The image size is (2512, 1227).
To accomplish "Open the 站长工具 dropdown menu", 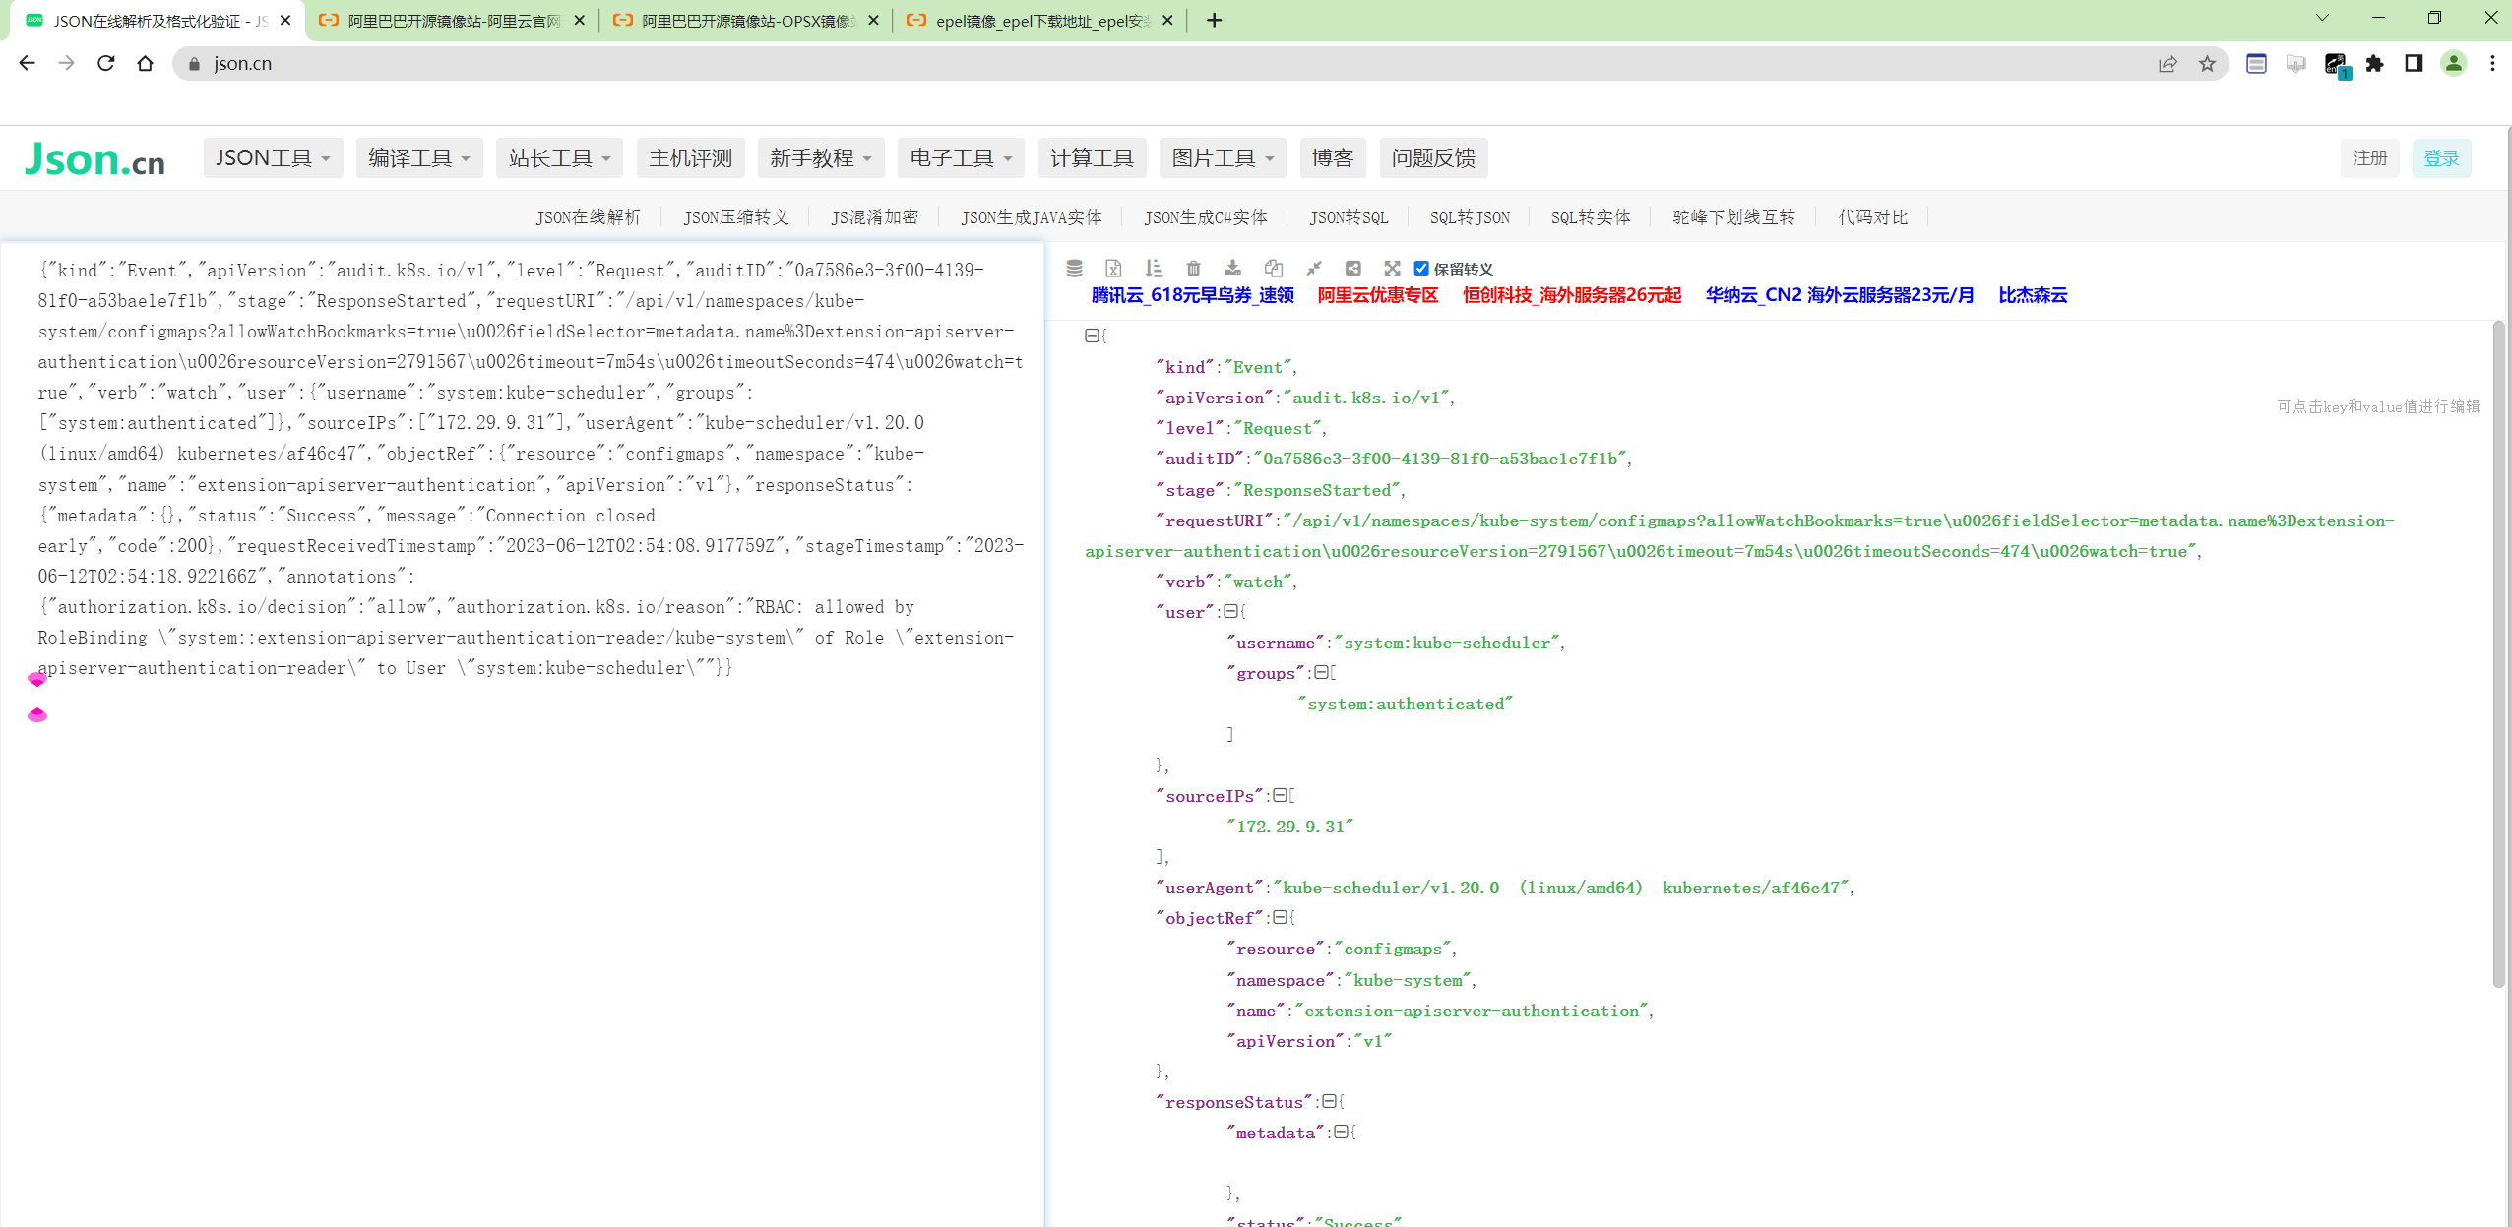I will [x=559, y=158].
